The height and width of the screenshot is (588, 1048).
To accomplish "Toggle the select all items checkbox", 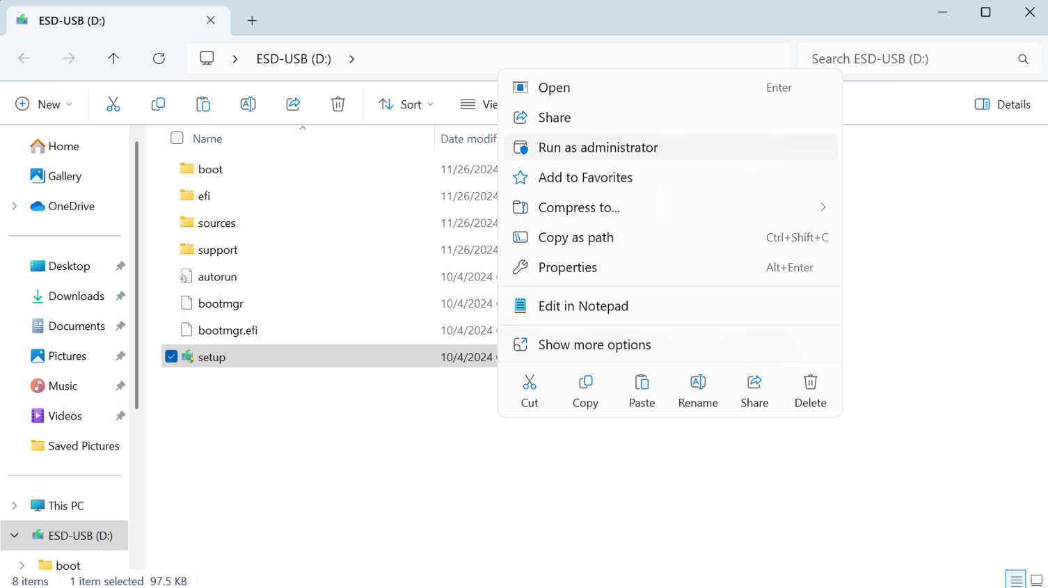I will pyautogui.click(x=177, y=138).
